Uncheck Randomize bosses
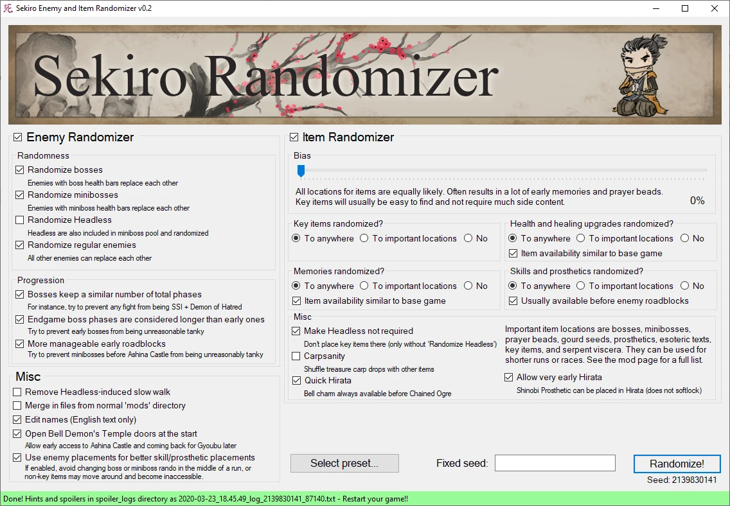 pos(19,170)
